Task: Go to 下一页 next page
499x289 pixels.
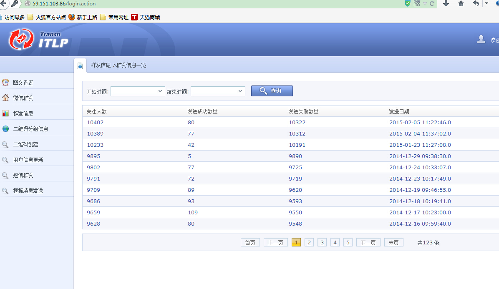Action: [x=368, y=243]
